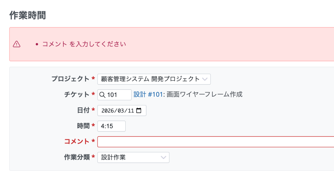The width and height of the screenshot is (334, 175).
Task: Click the magnifier icon in the ticket field
Action: [x=102, y=95]
